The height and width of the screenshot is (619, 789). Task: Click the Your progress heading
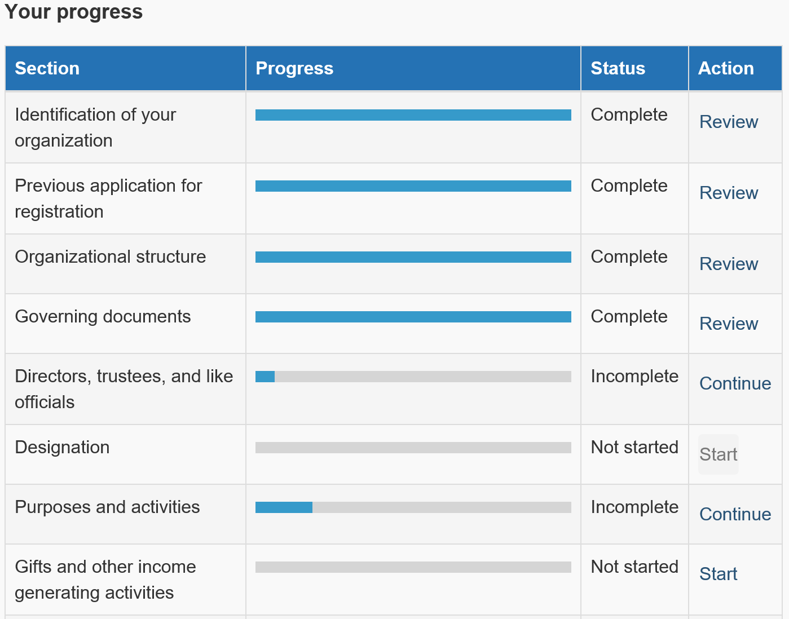(x=74, y=12)
